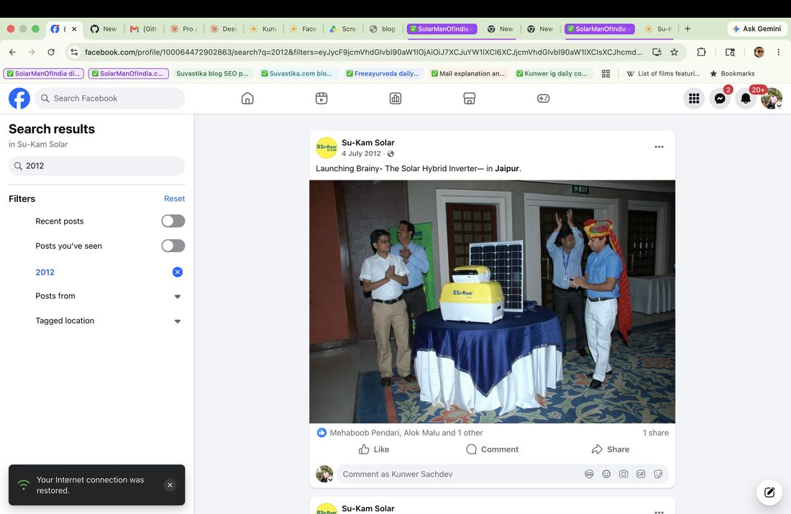View the 1 share count

pyautogui.click(x=655, y=433)
